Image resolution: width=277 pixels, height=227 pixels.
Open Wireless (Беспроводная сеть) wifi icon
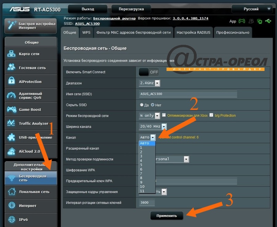pyautogui.click(x=12, y=178)
